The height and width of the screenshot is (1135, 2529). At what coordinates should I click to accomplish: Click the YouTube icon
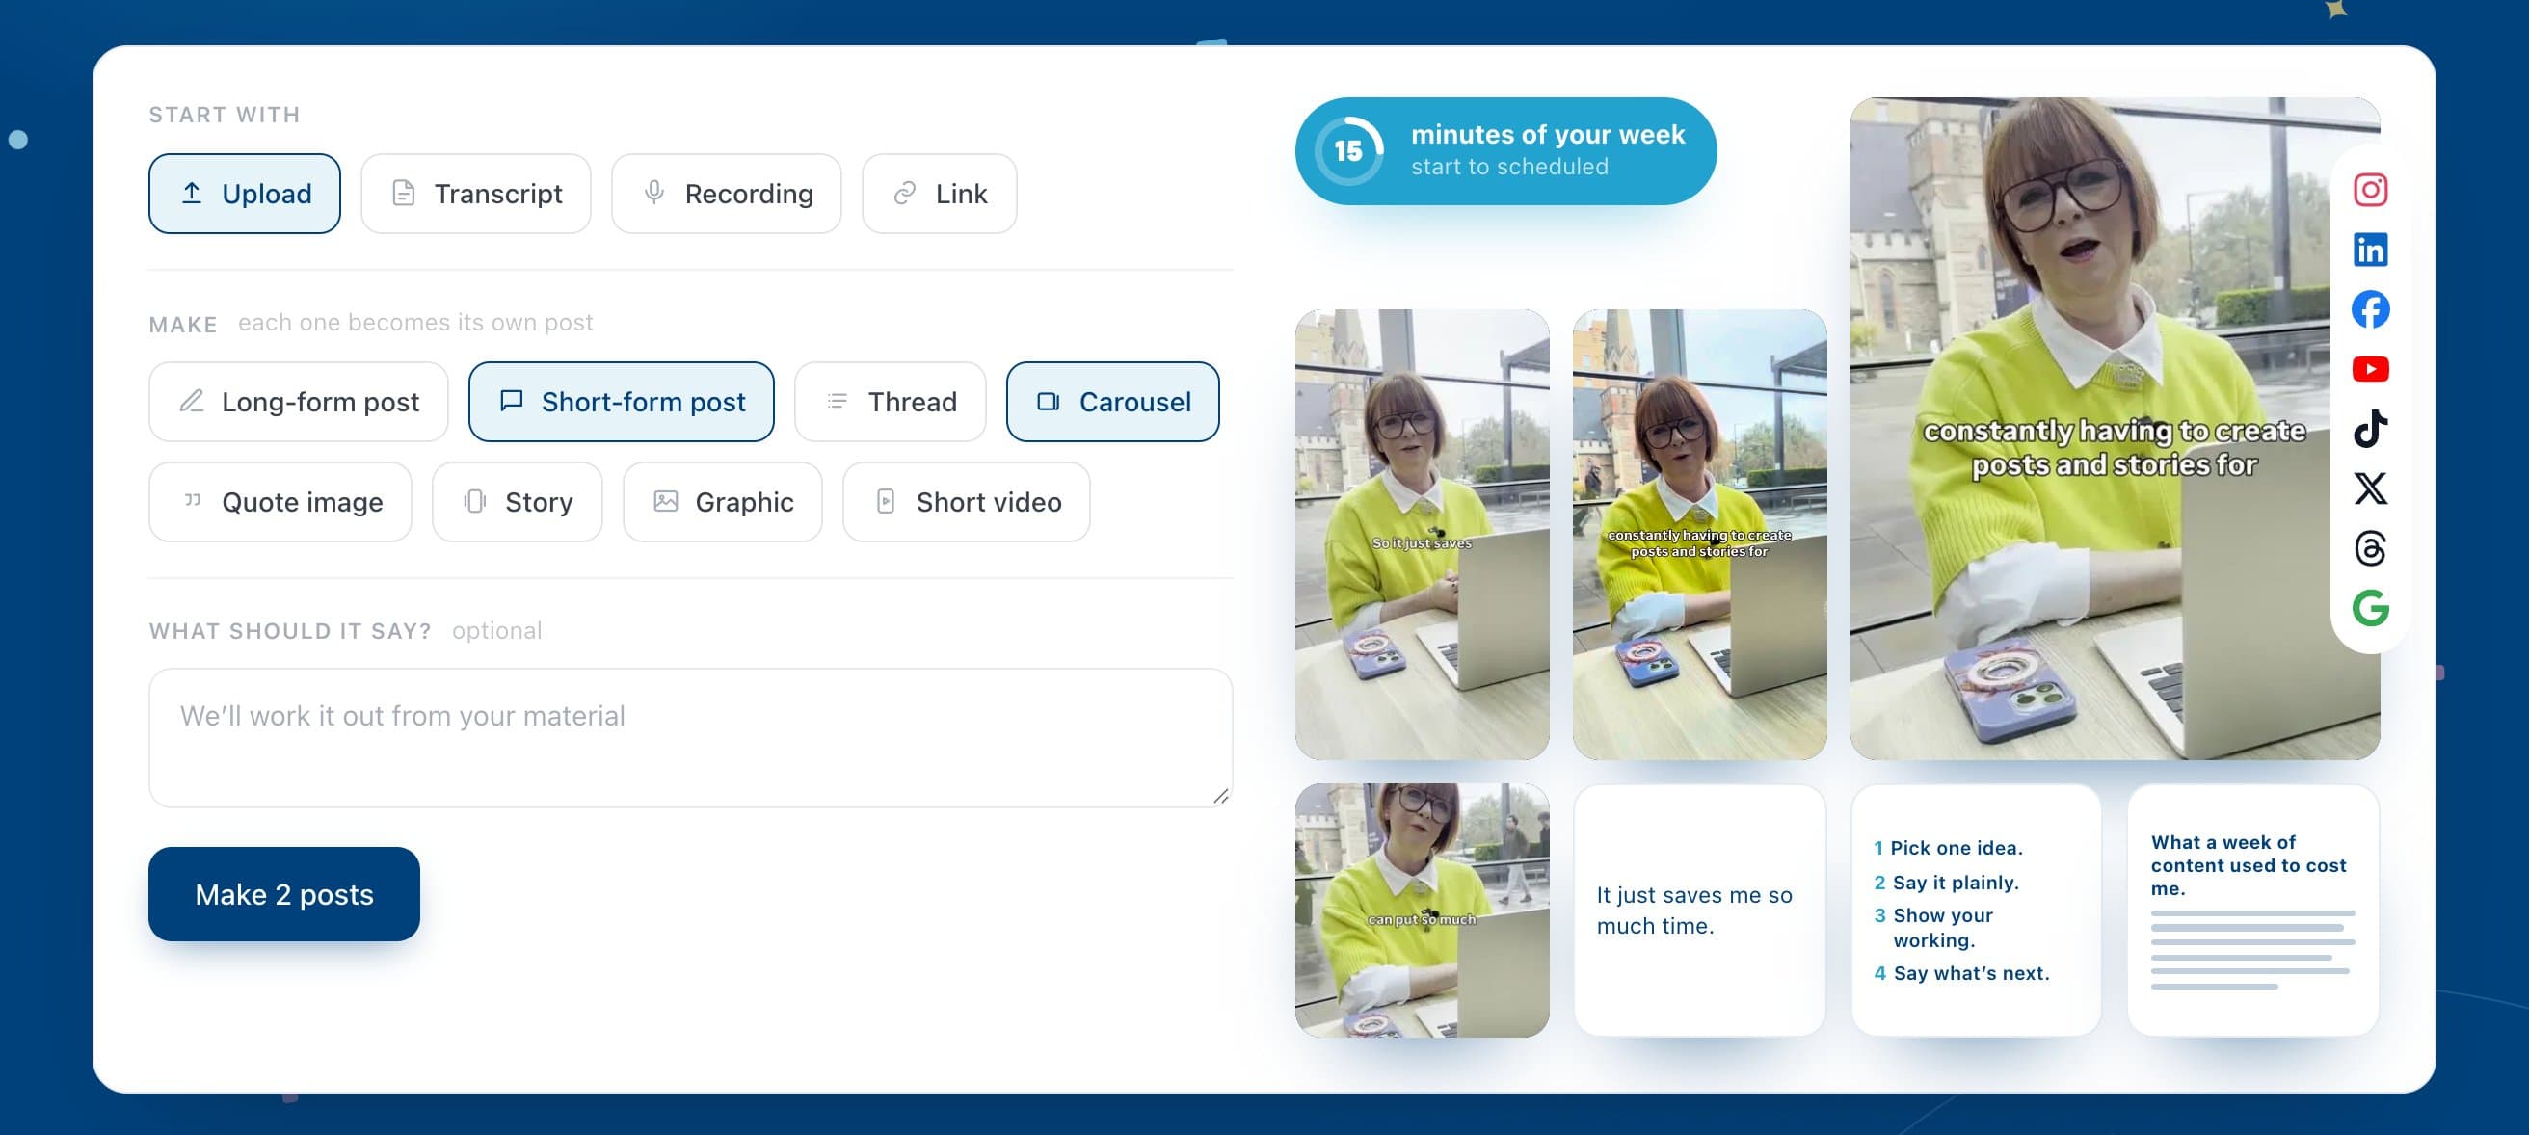click(x=2370, y=369)
